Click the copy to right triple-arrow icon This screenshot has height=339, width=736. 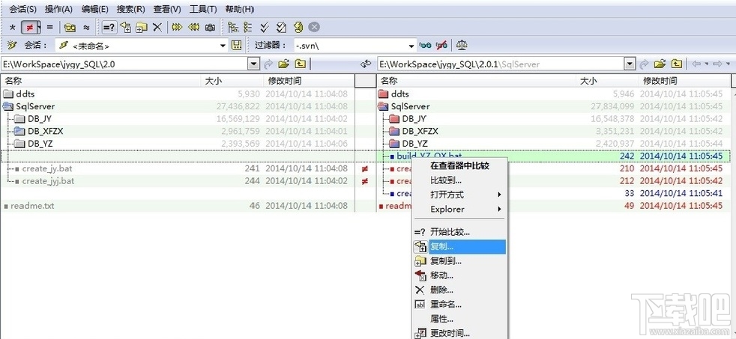click(177, 27)
